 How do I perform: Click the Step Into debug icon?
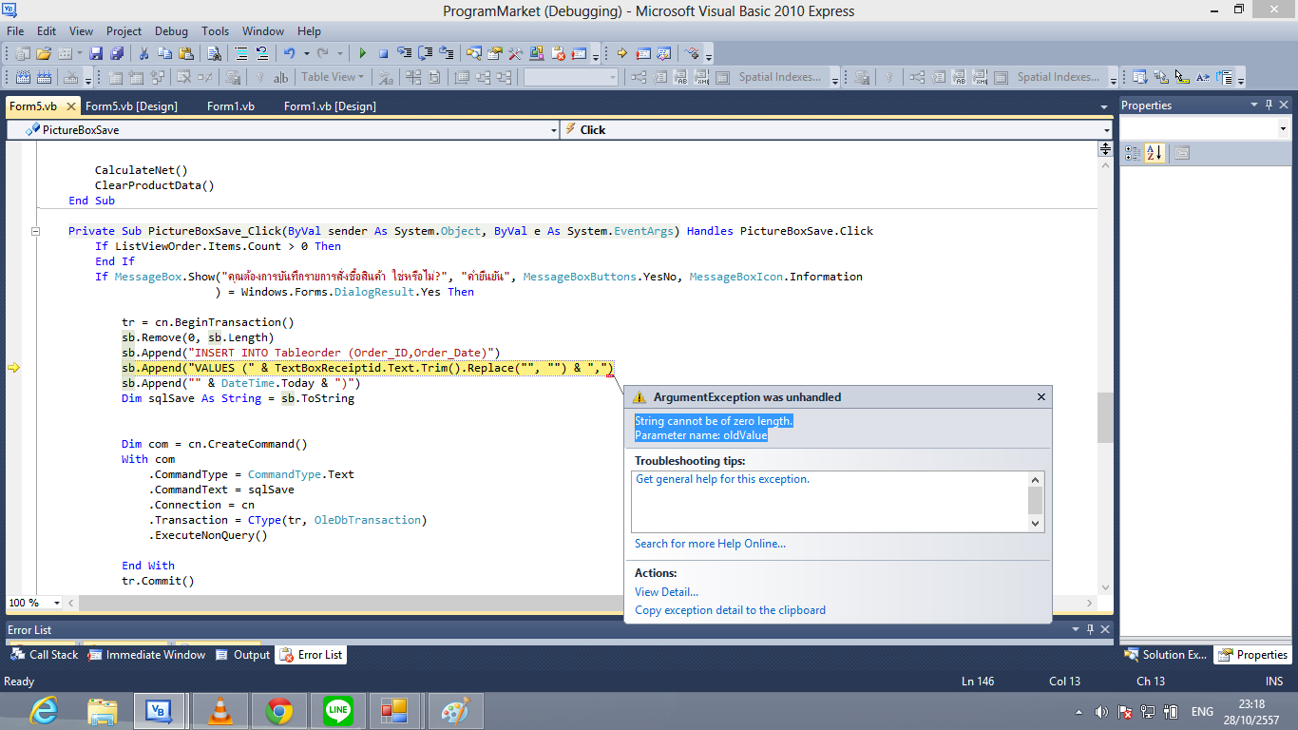(x=405, y=53)
